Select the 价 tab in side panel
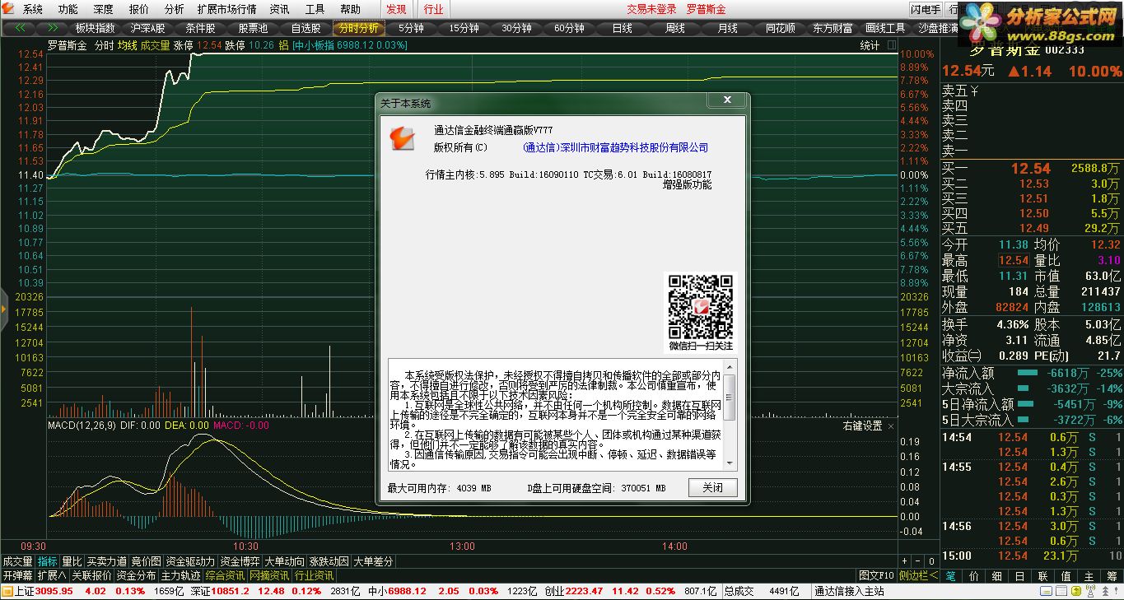 pyautogui.click(x=974, y=576)
